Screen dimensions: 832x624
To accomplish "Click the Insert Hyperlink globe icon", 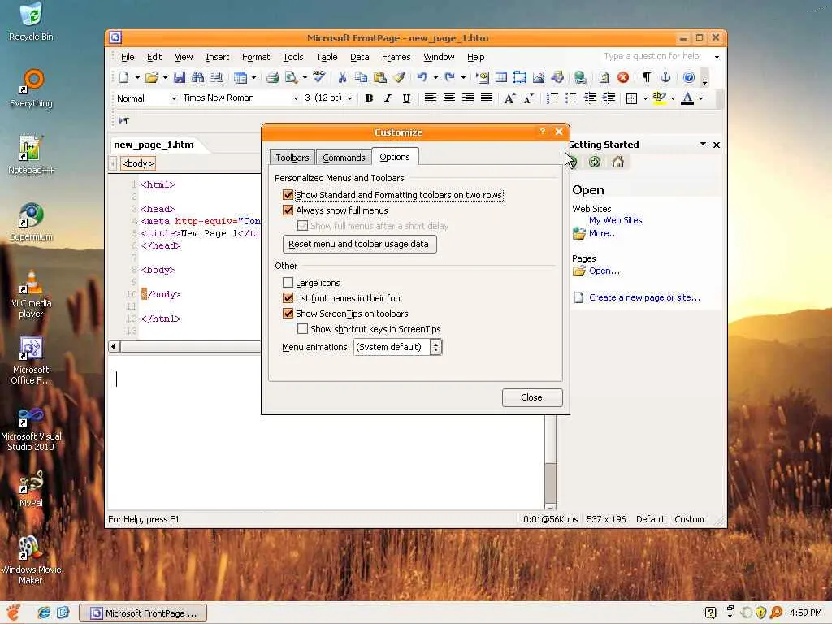I will (x=580, y=77).
